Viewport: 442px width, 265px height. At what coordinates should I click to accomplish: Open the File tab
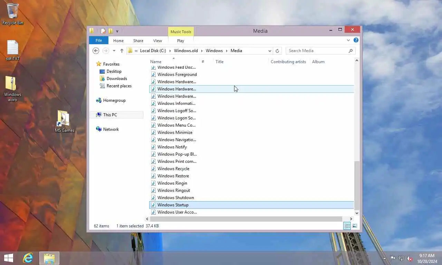click(99, 40)
